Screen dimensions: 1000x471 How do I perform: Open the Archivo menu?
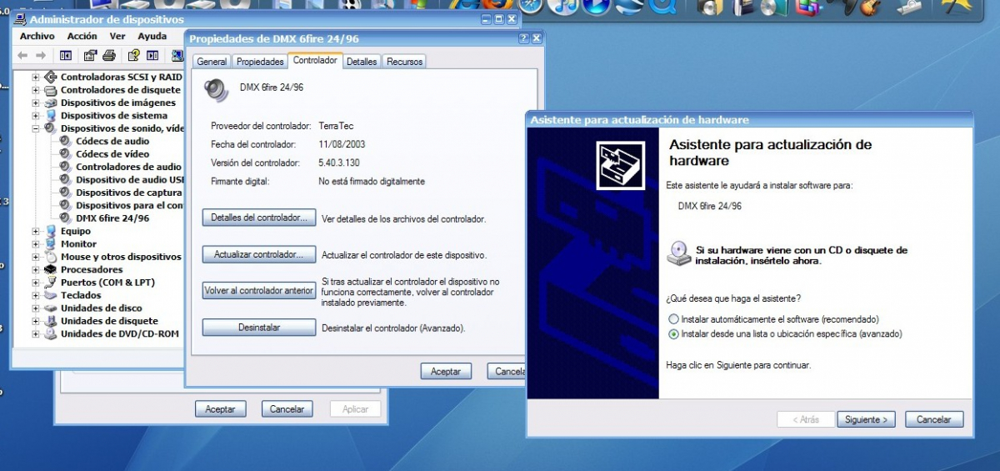(37, 37)
